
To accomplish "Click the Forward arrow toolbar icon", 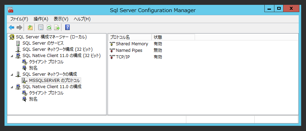I will 19,28.
